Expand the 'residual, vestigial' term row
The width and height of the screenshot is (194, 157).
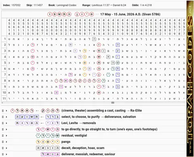tap(6, 136)
